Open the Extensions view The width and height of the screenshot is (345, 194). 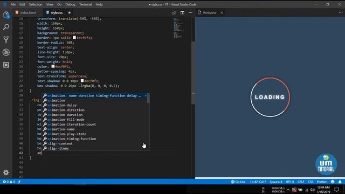point(6,65)
